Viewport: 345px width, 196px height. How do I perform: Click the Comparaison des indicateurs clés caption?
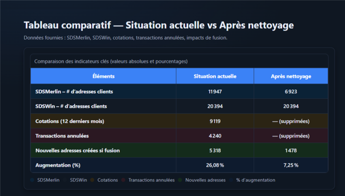(x=111, y=61)
